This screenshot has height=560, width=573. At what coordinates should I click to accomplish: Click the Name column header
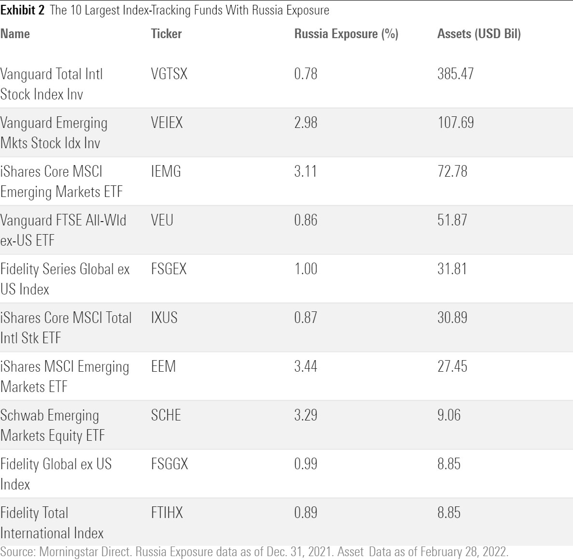(x=15, y=34)
